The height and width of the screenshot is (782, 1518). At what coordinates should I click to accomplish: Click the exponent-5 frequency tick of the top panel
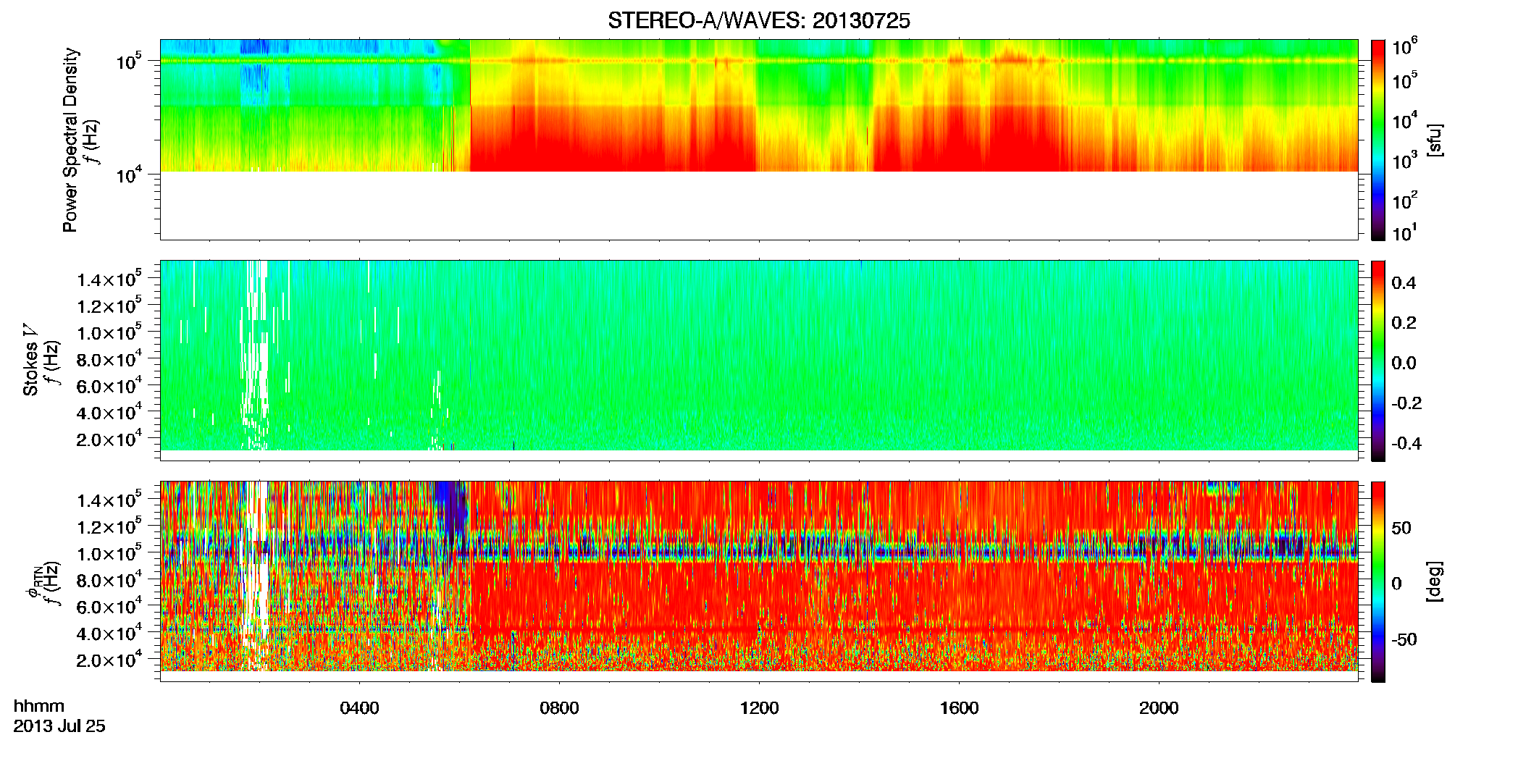pos(129,61)
